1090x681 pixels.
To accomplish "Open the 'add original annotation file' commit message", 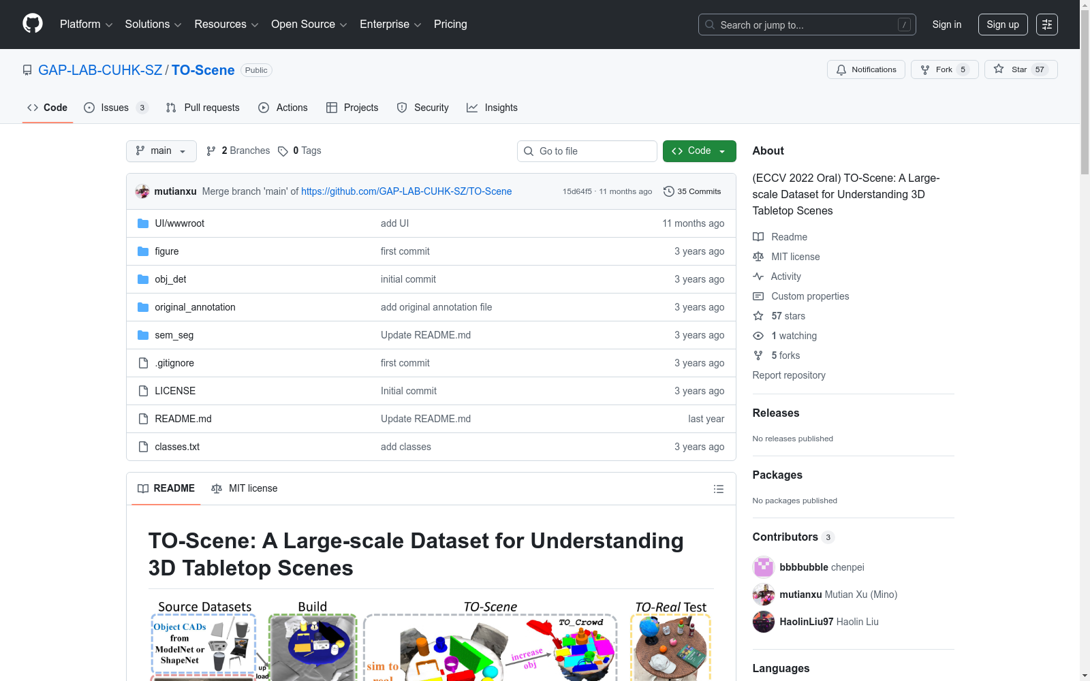I will [436, 307].
